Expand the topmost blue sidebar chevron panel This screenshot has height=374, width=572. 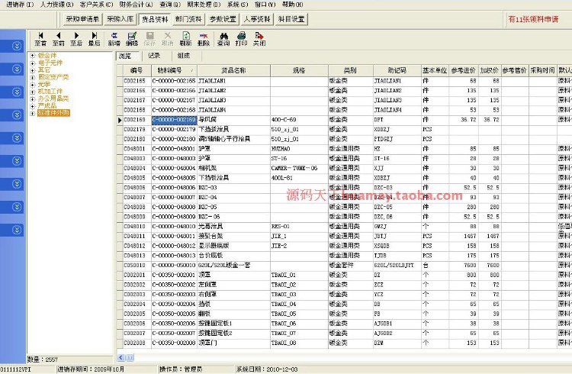click(17, 46)
